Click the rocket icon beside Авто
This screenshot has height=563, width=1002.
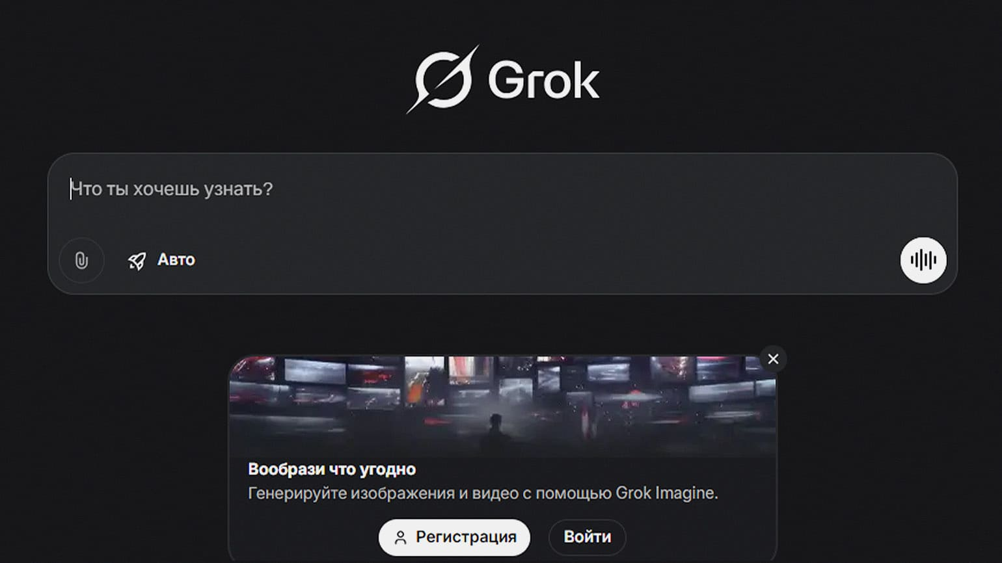pos(137,261)
